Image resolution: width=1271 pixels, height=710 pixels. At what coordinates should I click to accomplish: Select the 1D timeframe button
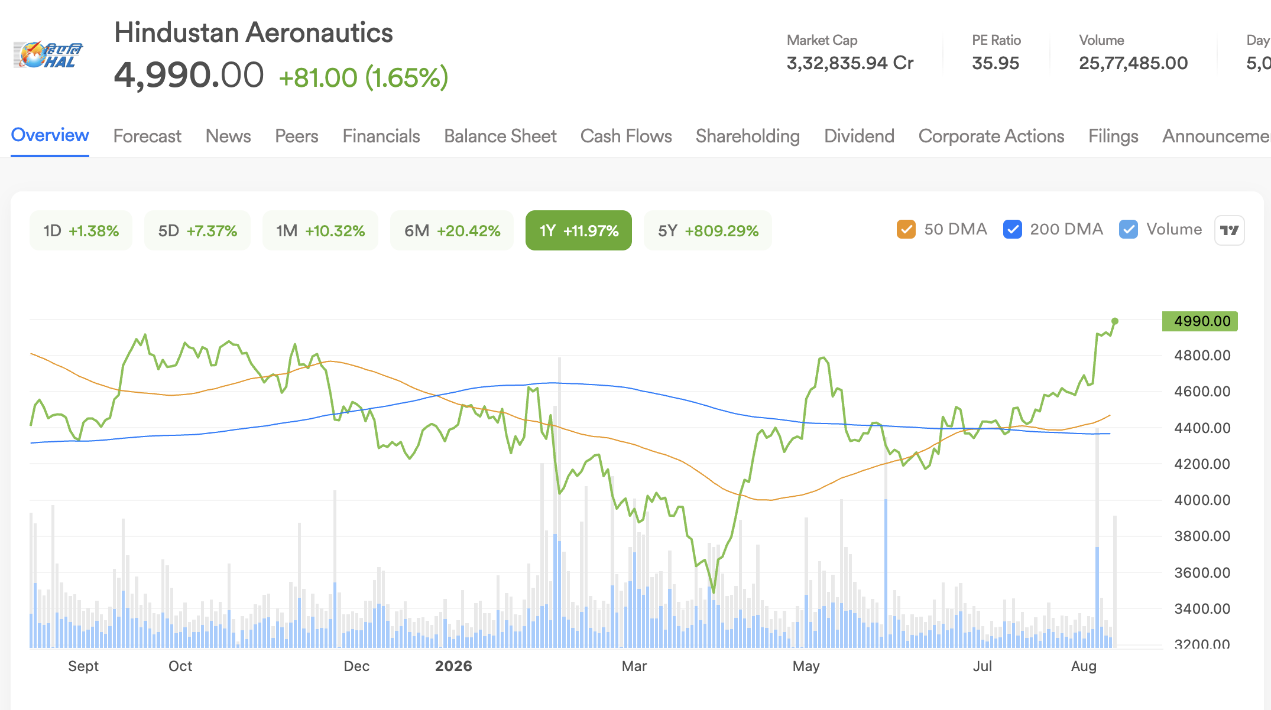click(81, 230)
